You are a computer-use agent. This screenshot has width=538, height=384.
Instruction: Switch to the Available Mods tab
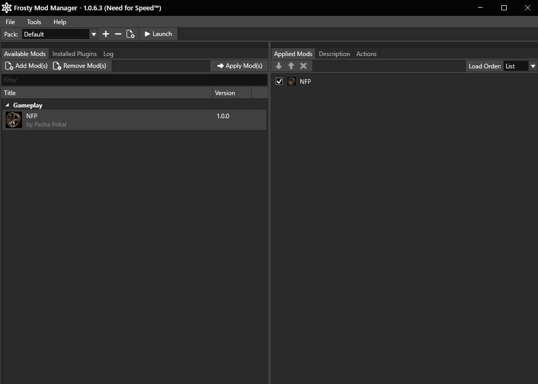[25, 54]
